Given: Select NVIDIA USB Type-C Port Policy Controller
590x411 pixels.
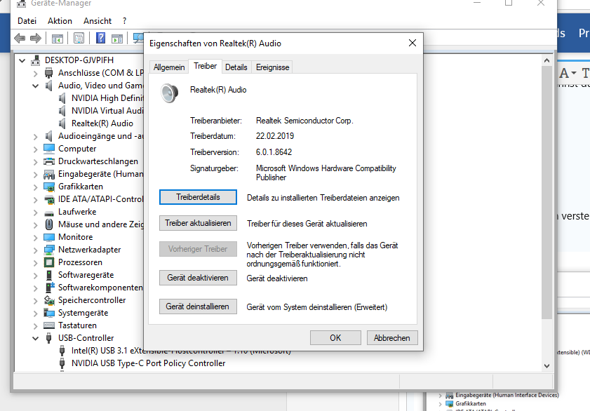Looking at the screenshot, I should click(x=148, y=363).
